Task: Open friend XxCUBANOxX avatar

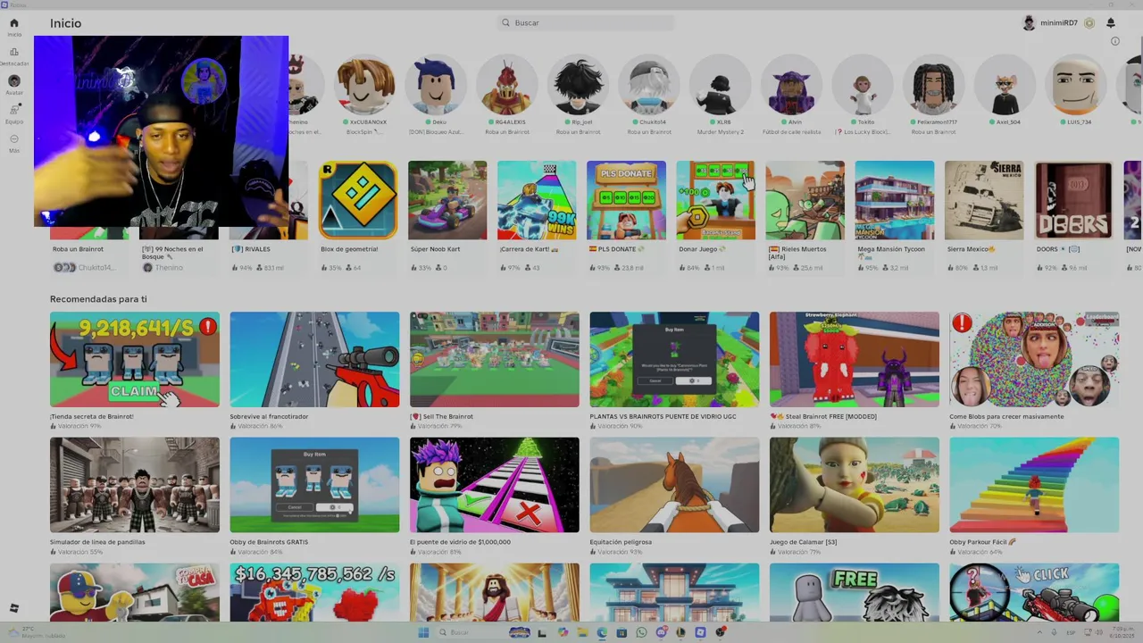Action: pyautogui.click(x=365, y=85)
